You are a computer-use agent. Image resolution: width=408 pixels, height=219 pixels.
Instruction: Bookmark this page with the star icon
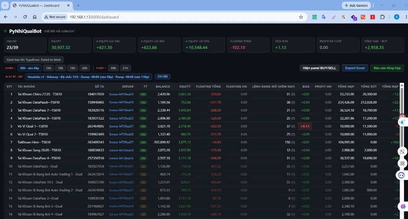[x=301, y=17]
